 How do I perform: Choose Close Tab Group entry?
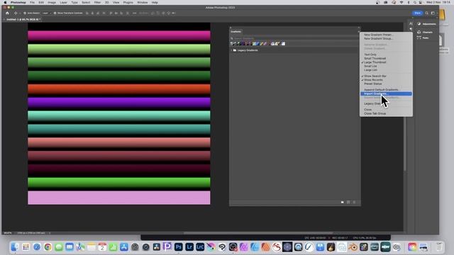tap(375, 113)
